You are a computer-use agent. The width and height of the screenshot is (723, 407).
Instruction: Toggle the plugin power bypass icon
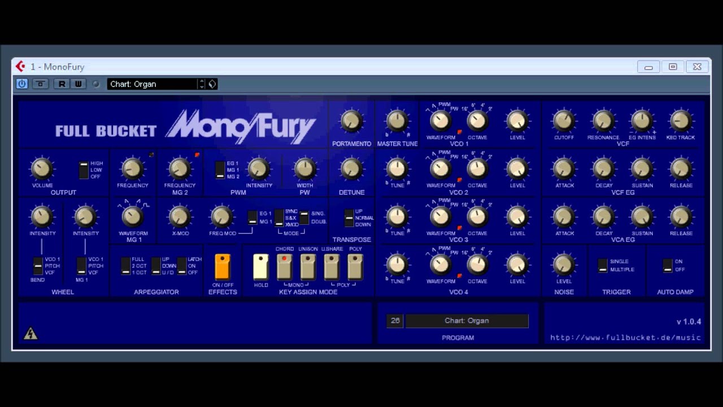[x=21, y=84]
